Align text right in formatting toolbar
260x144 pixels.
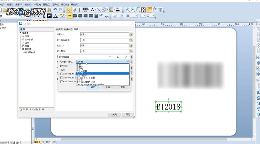(x=85, y=16)
